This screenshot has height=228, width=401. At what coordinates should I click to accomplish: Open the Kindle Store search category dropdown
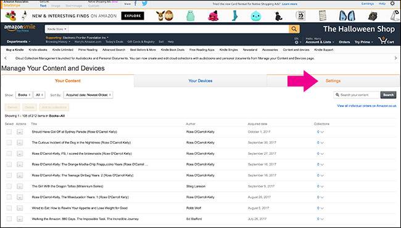tap(57, 29)
